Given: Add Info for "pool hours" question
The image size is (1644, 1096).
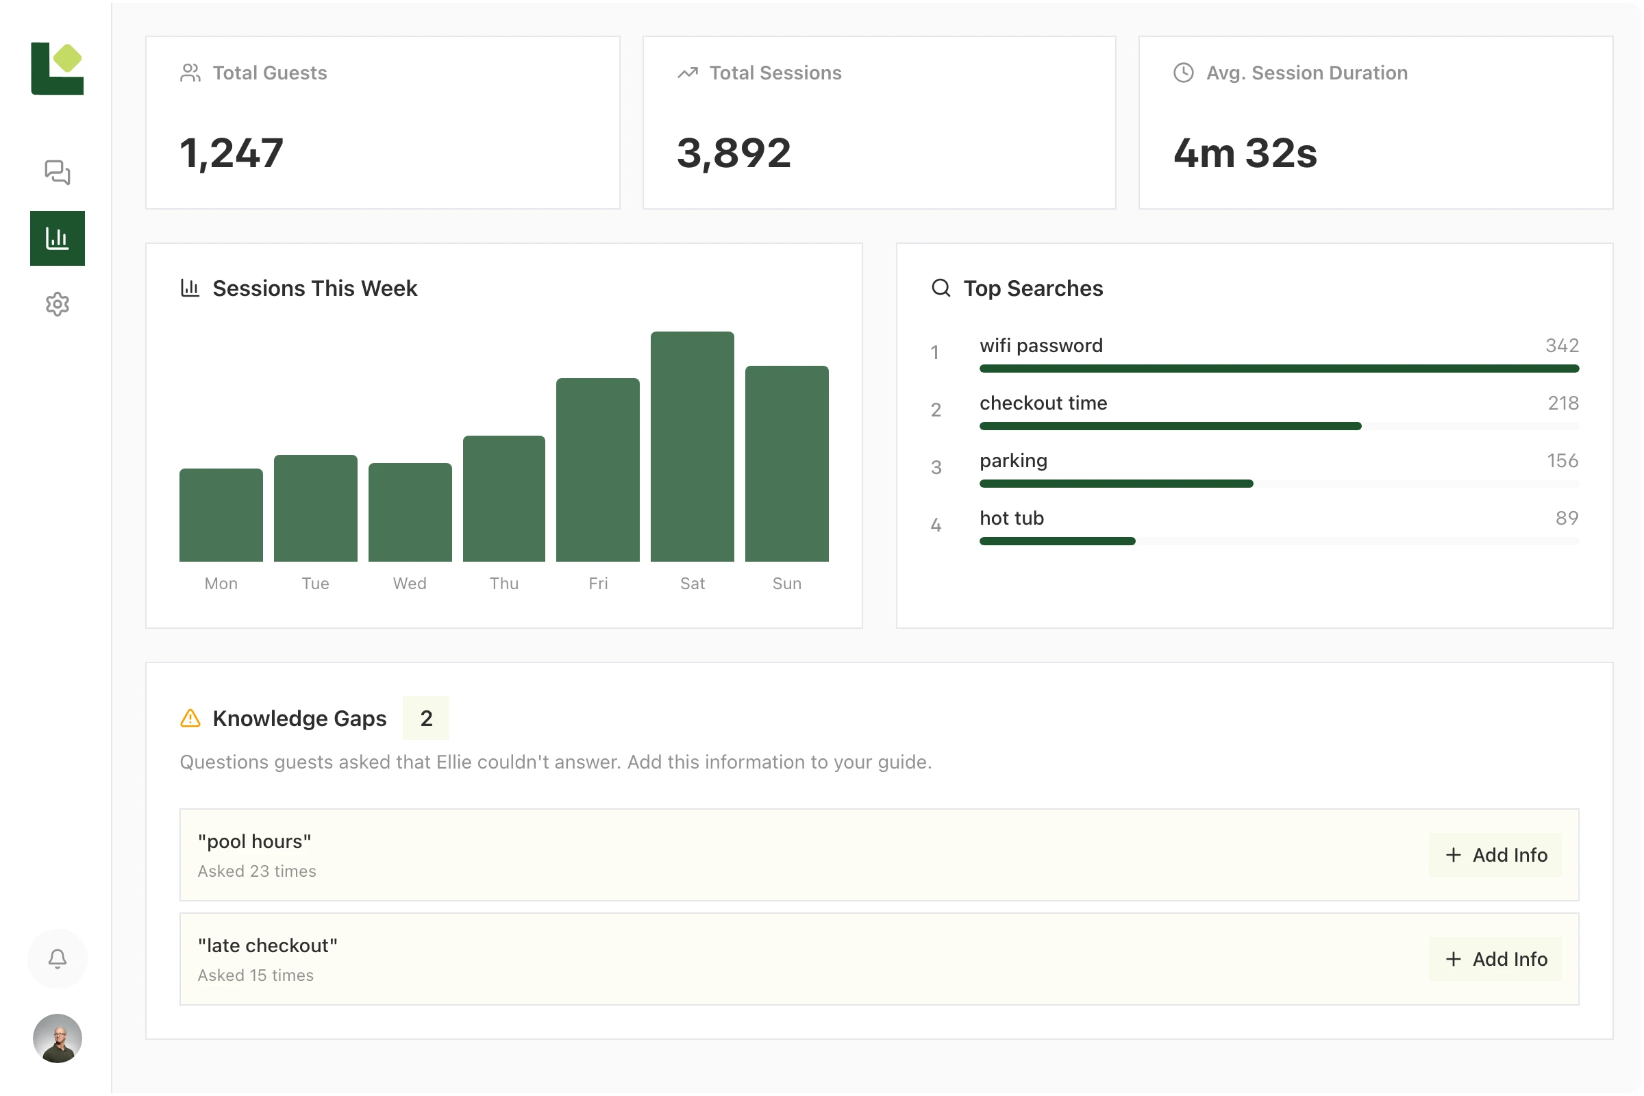Looking at the screenshot, I should [x=1495, y=855].
